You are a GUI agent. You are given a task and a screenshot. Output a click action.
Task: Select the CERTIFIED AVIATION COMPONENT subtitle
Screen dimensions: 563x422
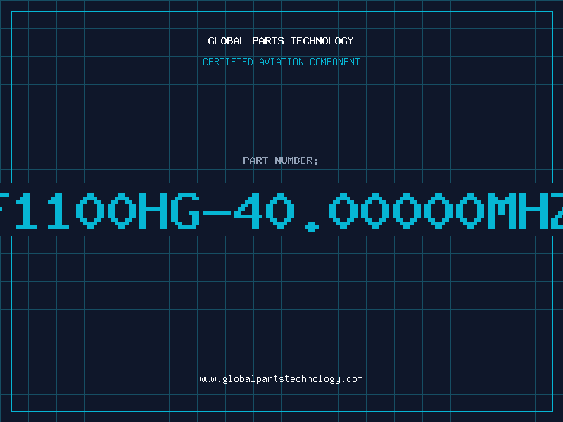(281, 62)
